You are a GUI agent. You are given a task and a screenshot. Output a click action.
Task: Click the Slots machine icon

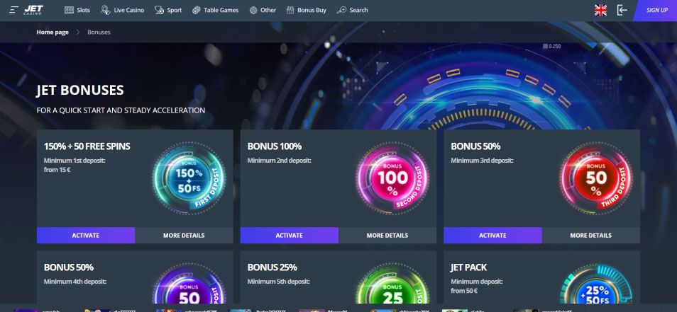click(x=69, y=10)
